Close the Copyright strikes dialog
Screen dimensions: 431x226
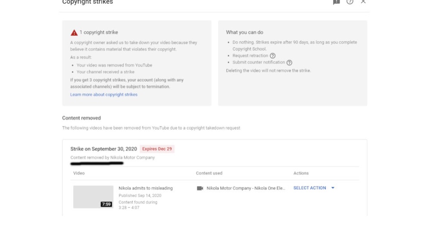click(x=363, y=2)
